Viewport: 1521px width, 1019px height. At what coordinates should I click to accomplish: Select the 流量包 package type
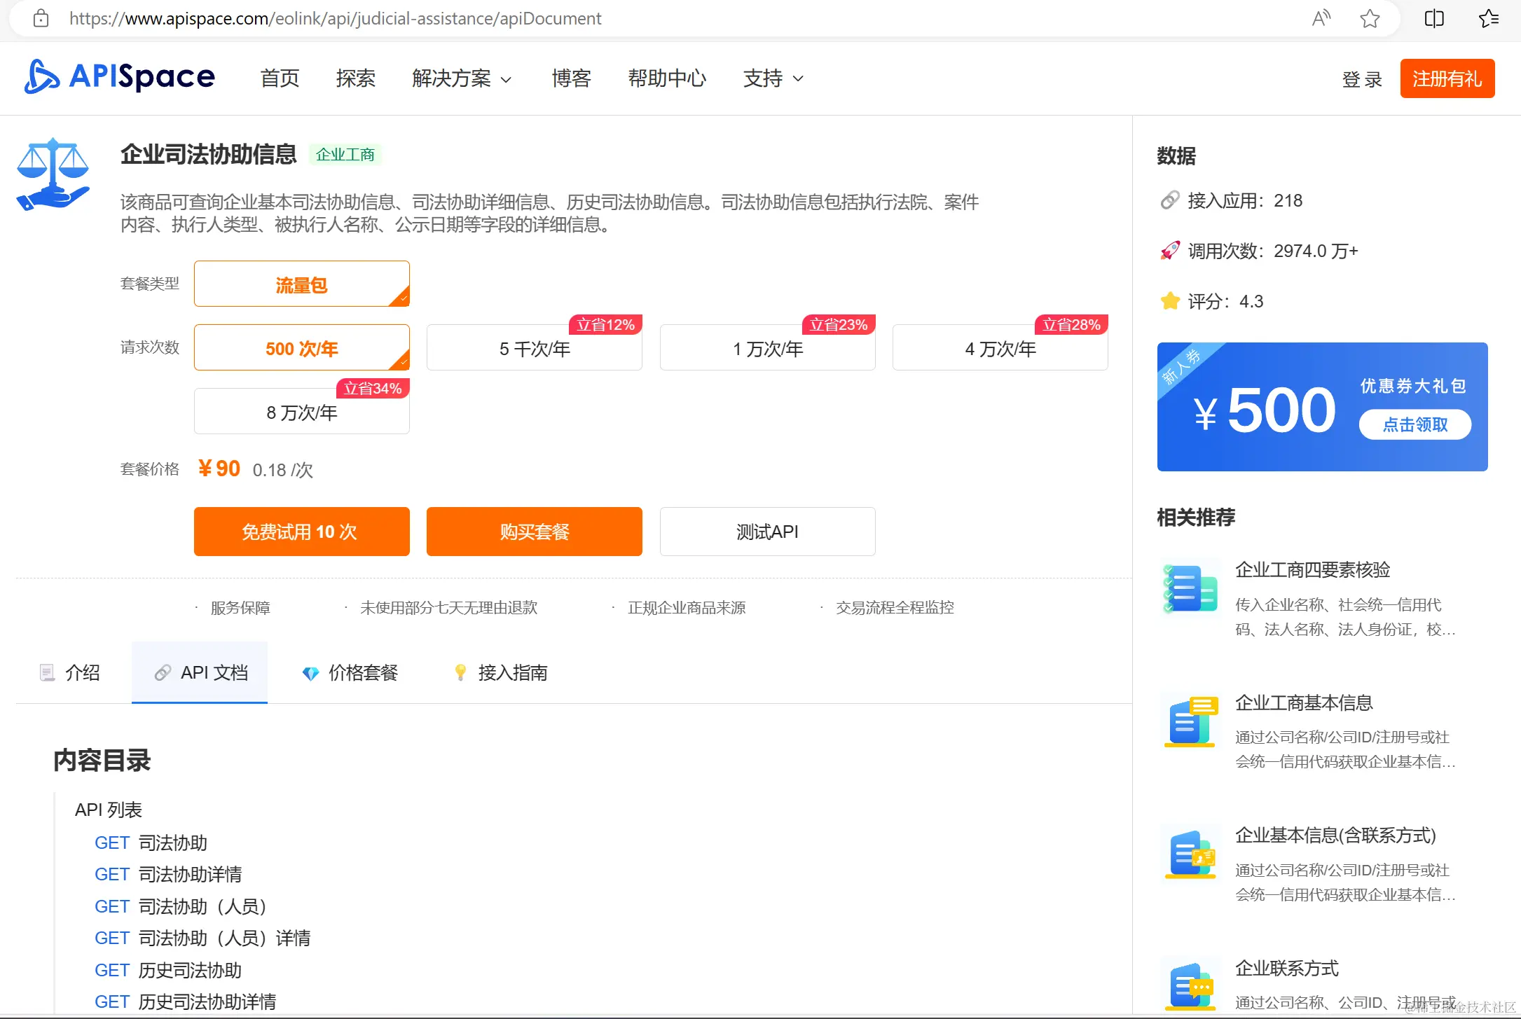coord(301,284)
